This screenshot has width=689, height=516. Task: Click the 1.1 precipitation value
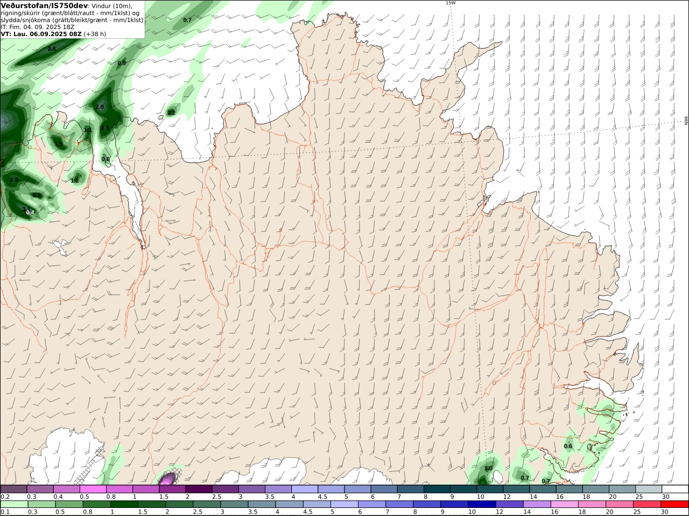coord(88,130)
